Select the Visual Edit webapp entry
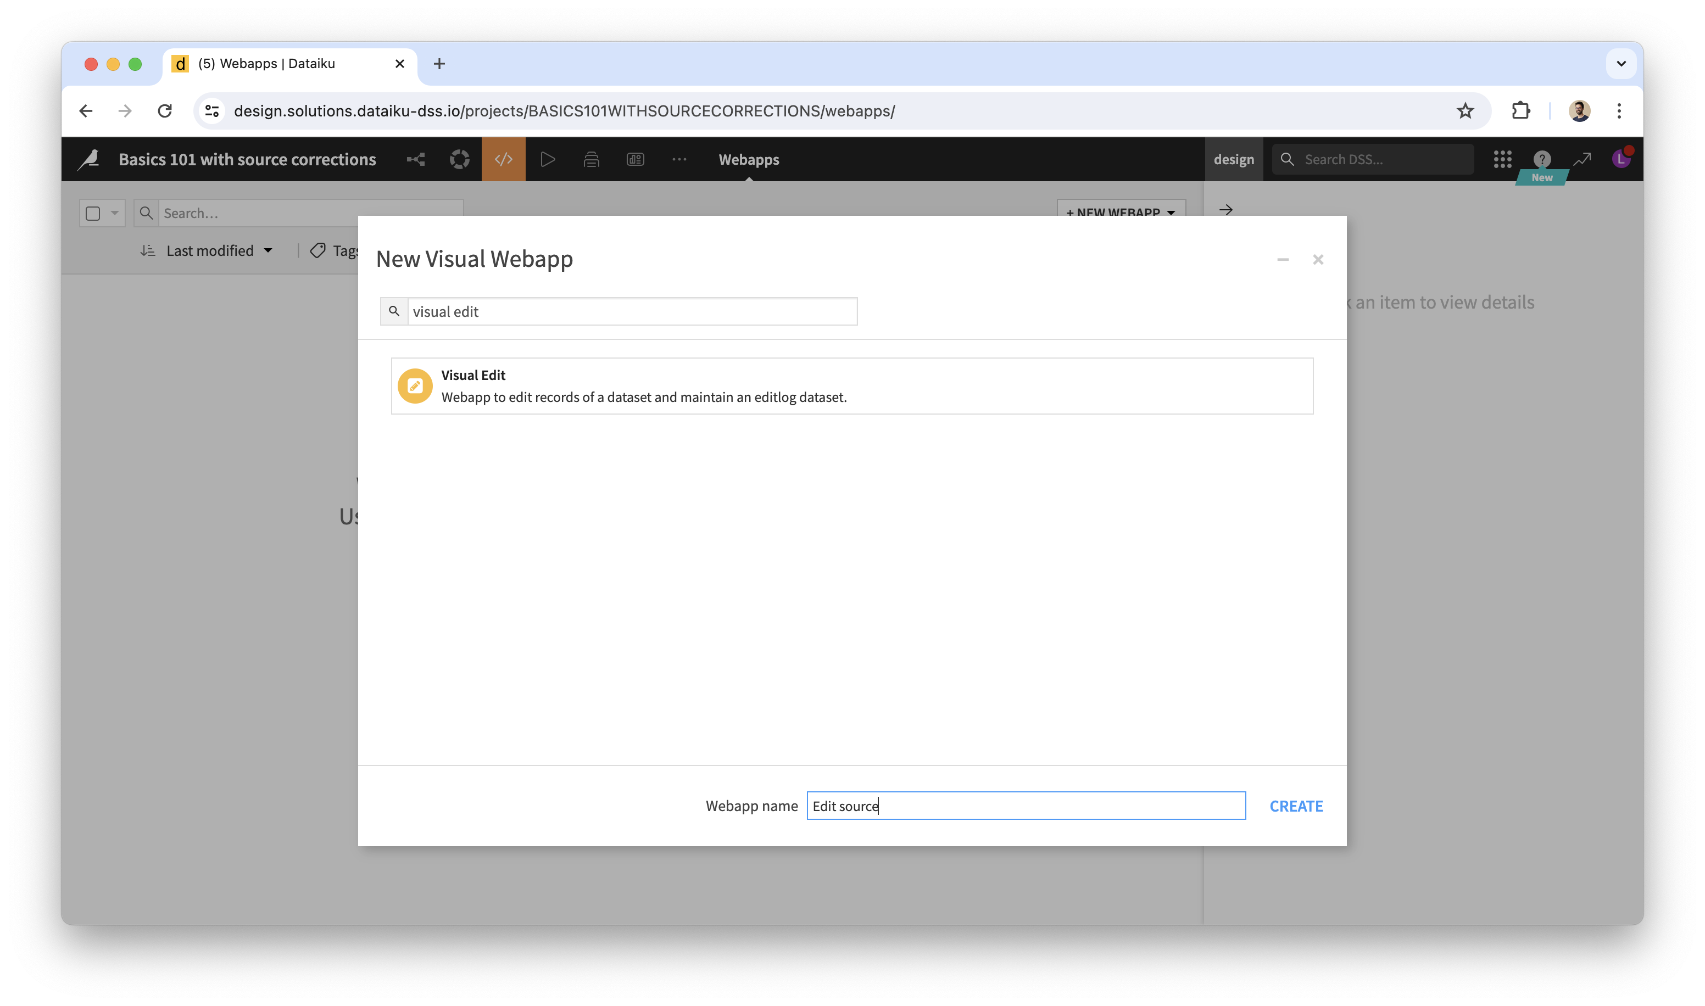The width and height of the screenshot is (1705, 1006). (851, 385)
